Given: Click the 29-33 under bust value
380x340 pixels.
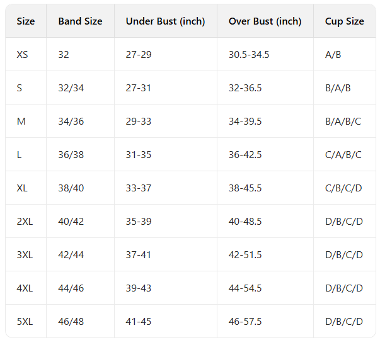Looking at the screenshot, I should click(139, 122).
